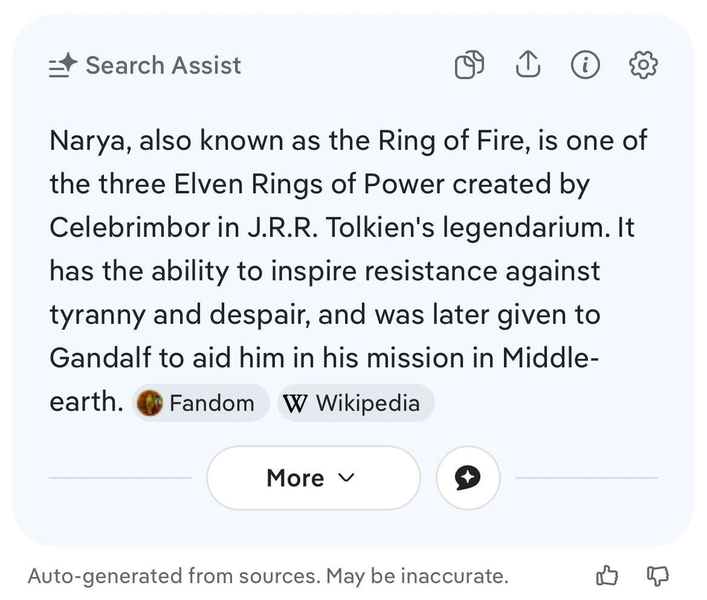The image size is (707, 600).
Task: Click the name Gandalf in the answer
Action: (100, 358)
